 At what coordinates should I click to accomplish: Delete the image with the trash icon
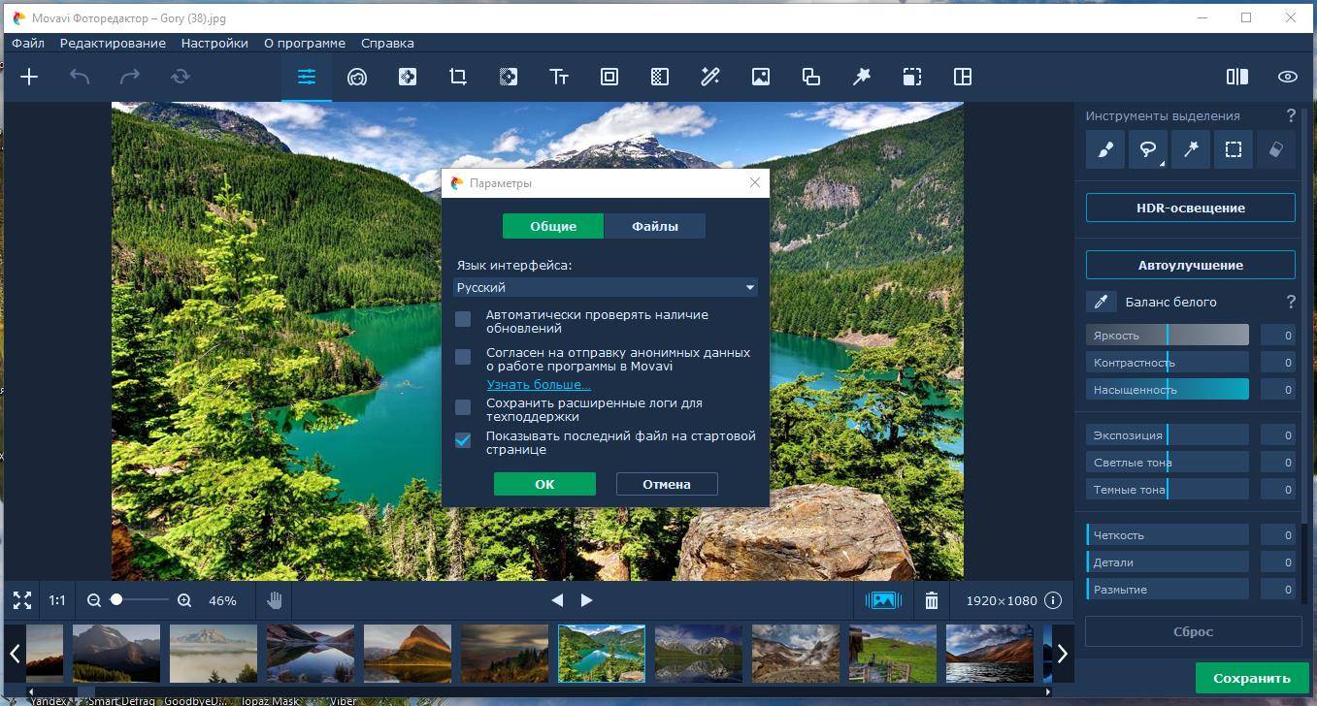[x=932, y=600]
